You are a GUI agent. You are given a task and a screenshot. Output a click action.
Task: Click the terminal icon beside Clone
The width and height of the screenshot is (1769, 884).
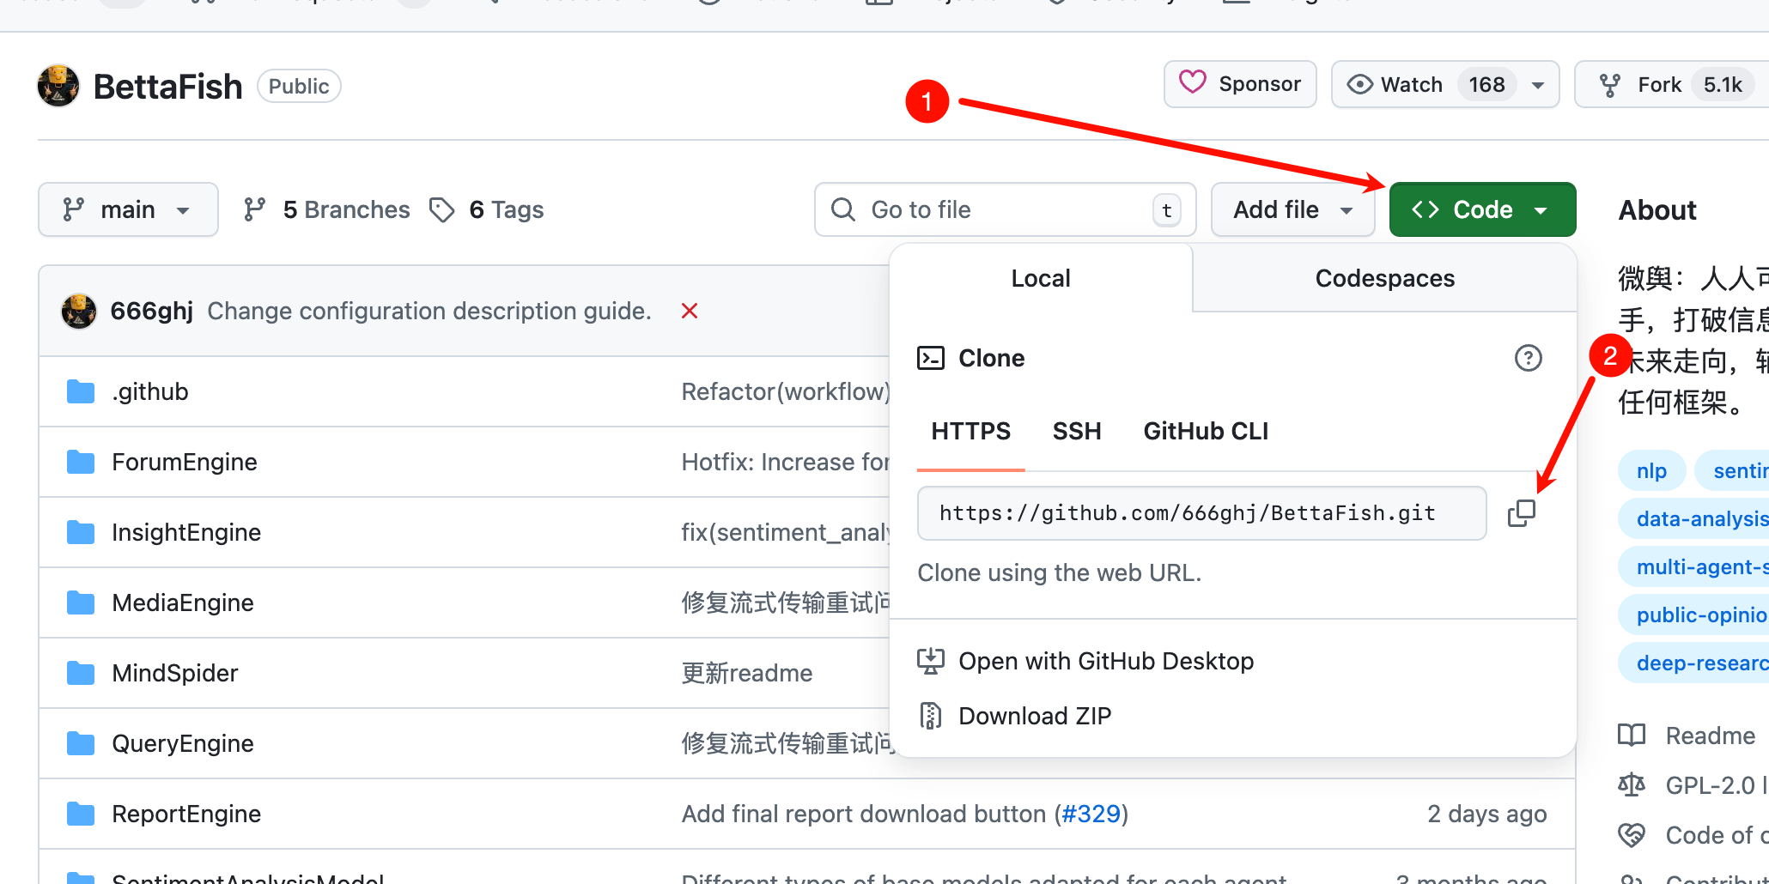click(931, 358)
